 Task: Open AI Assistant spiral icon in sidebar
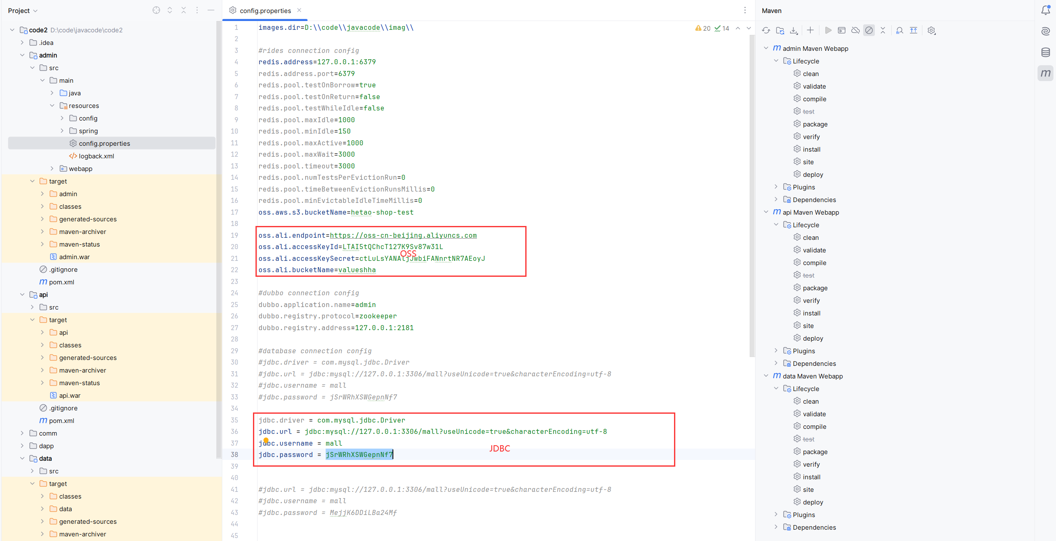1045,31
